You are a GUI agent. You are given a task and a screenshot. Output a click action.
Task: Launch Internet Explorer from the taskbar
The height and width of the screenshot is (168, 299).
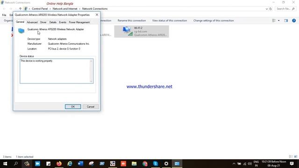[x=70, y=164]
